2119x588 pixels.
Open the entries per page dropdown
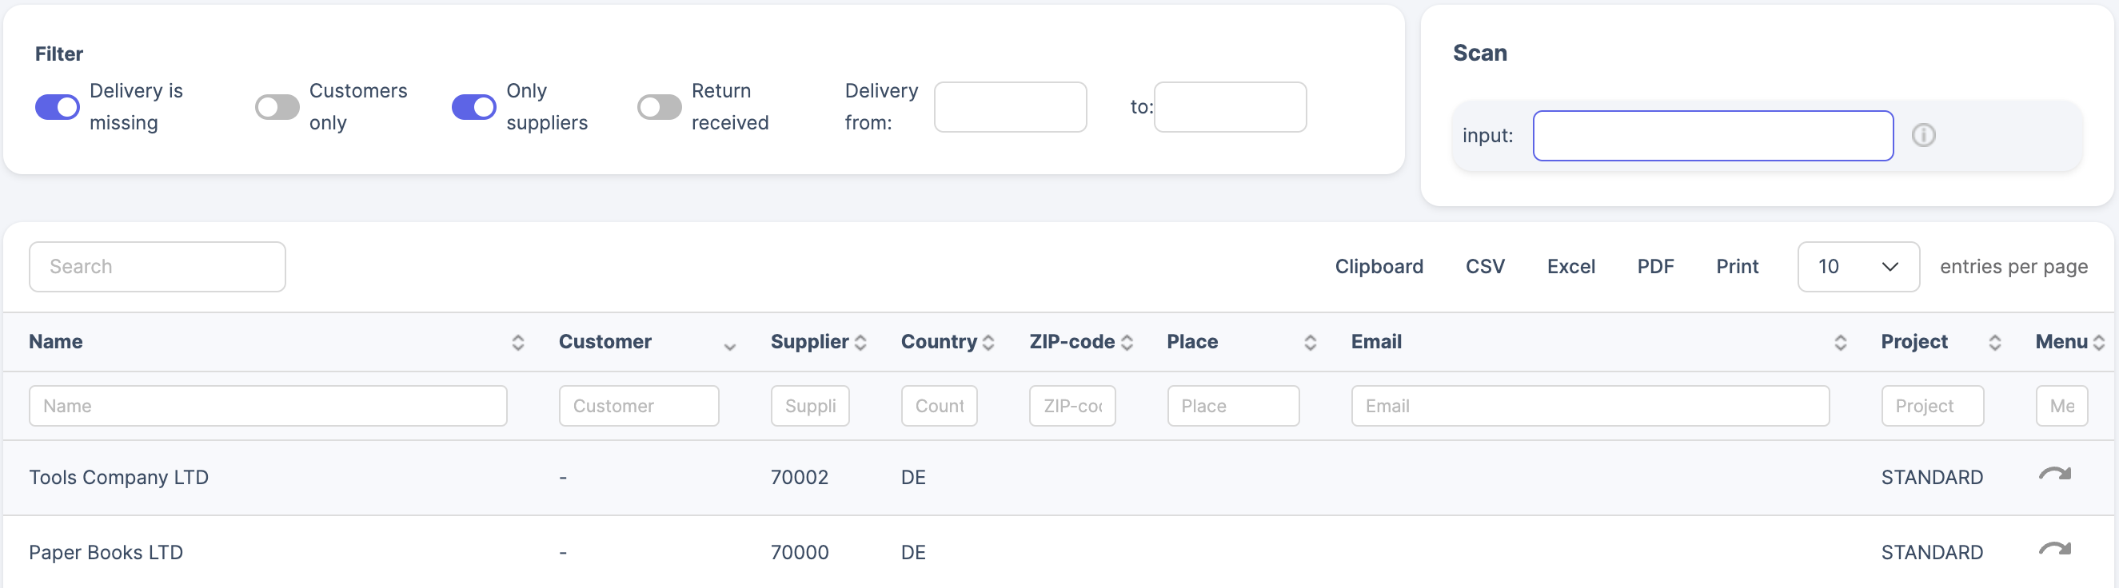coord(1858,267)
